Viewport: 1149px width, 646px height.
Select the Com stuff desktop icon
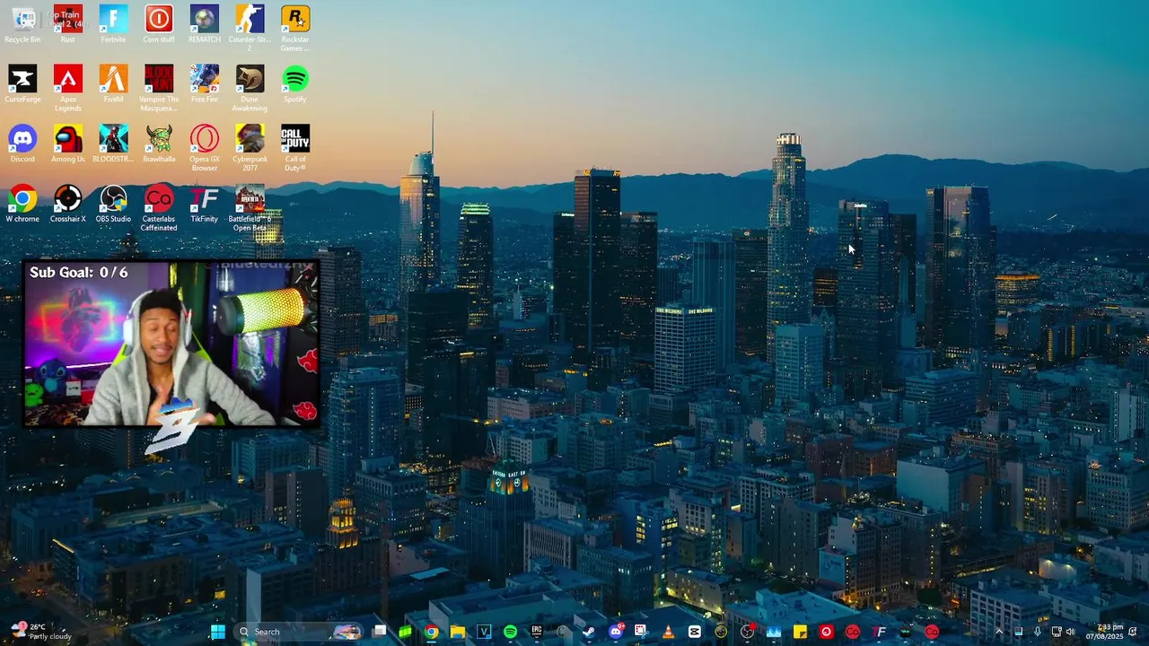159,24
